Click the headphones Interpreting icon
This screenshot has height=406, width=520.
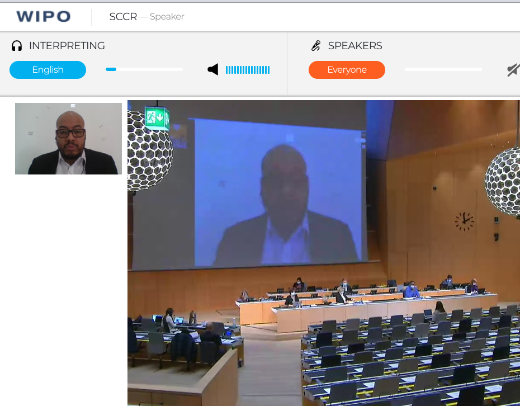click(17, 46)
